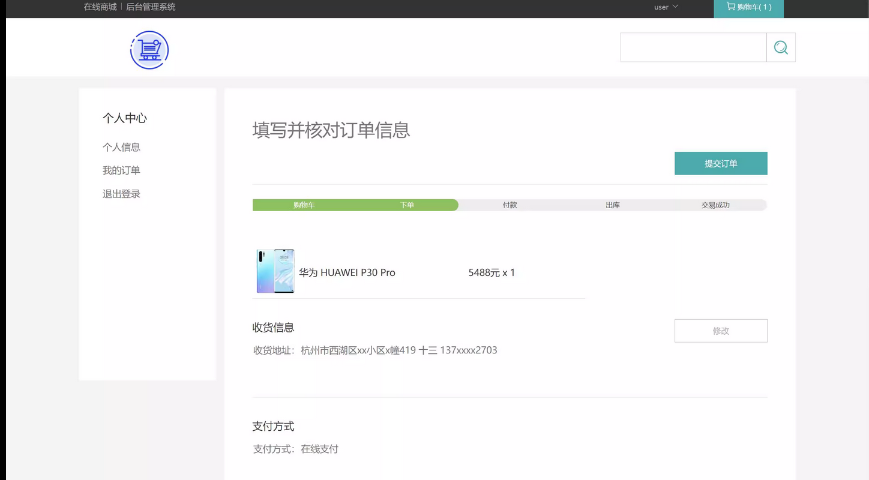The width and height of the screenshot is (869, 480).
Task: Select 个人信息 in the sidebar
Action: pos(121,147)
